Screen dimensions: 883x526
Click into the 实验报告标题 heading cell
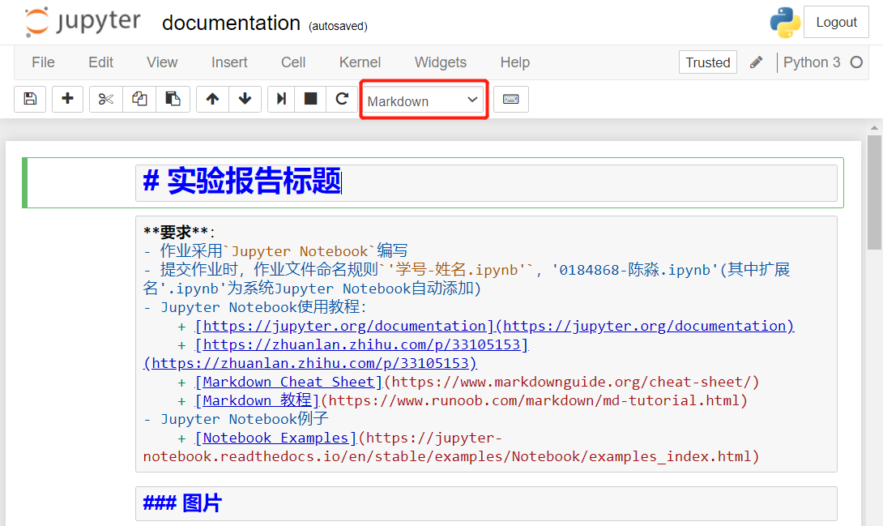point(486,182)
